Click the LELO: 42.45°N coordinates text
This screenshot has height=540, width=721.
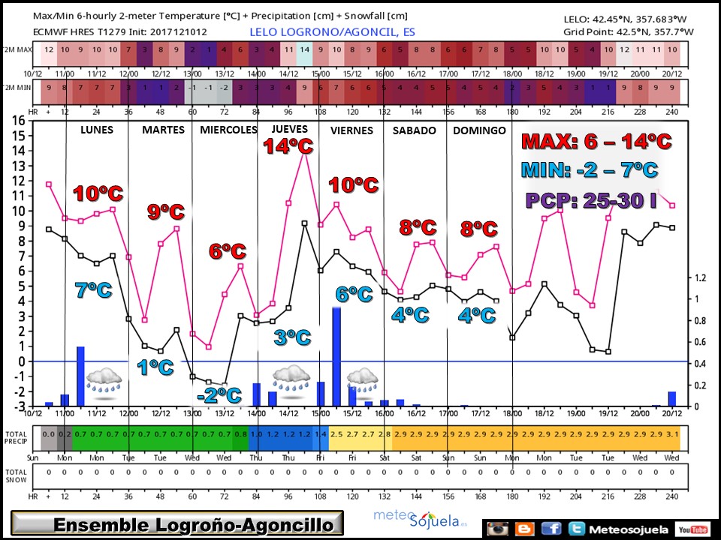tap(625, 19)
